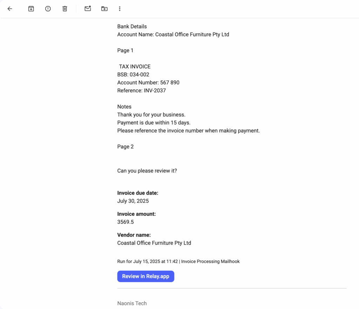This screenshot has height=309, width=359.
Task: Click the Invoice due date label
Action: (x=138, y=193)
